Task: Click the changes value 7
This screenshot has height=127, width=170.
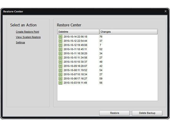Action: [100, 45]
